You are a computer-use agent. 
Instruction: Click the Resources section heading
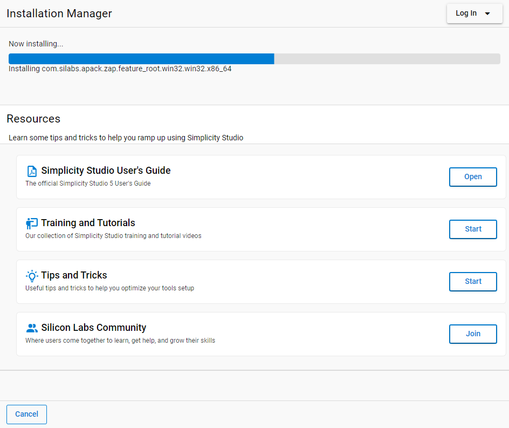[x=33, y=119]
